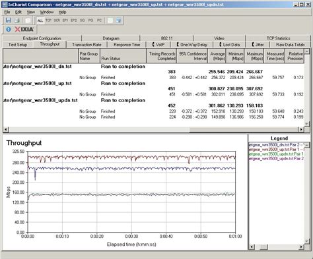The width and height of the screenshot is (313, 259).
Task: Click average value 149.898 cell
Action: (218, 117)
